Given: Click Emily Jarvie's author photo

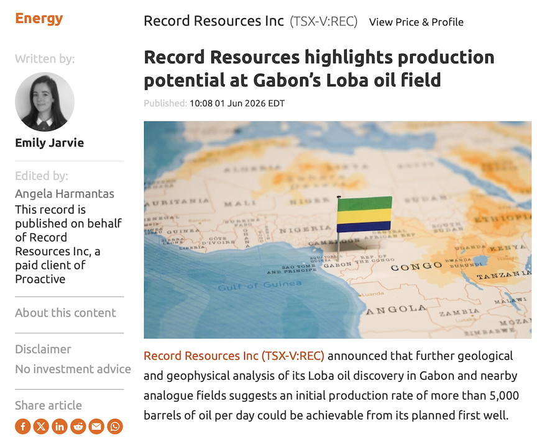Looking at the screenshot, I should point(45,102).
